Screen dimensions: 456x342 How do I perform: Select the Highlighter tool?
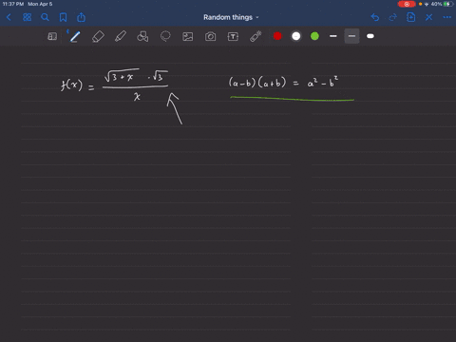click(x=121, y=36)
